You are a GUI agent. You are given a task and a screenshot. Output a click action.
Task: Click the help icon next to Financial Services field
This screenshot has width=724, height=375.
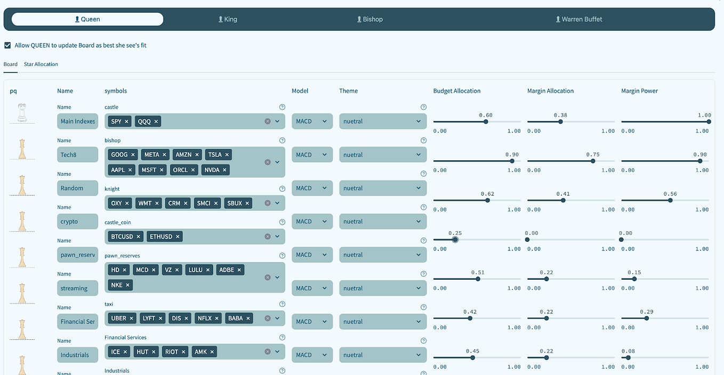282,337
